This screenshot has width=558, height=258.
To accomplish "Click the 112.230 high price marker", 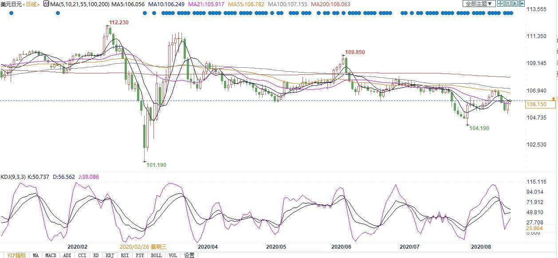I will 118,23.
